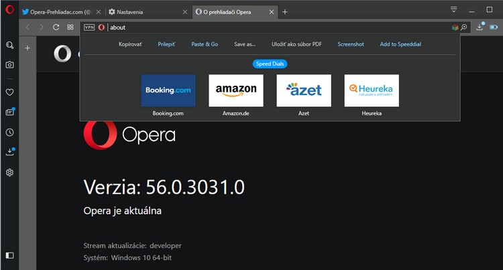503x270 pixels.
Task: Open the sidebar search icon
Action: tap(9, 45)
